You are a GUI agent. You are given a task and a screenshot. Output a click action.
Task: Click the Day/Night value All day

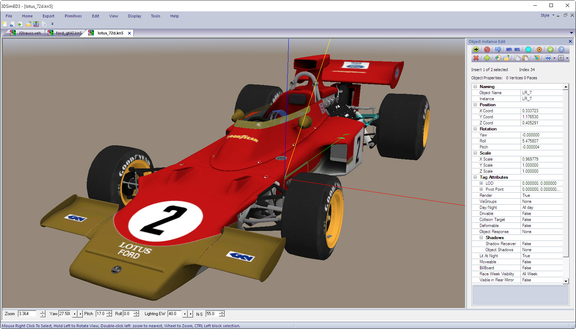542,207
